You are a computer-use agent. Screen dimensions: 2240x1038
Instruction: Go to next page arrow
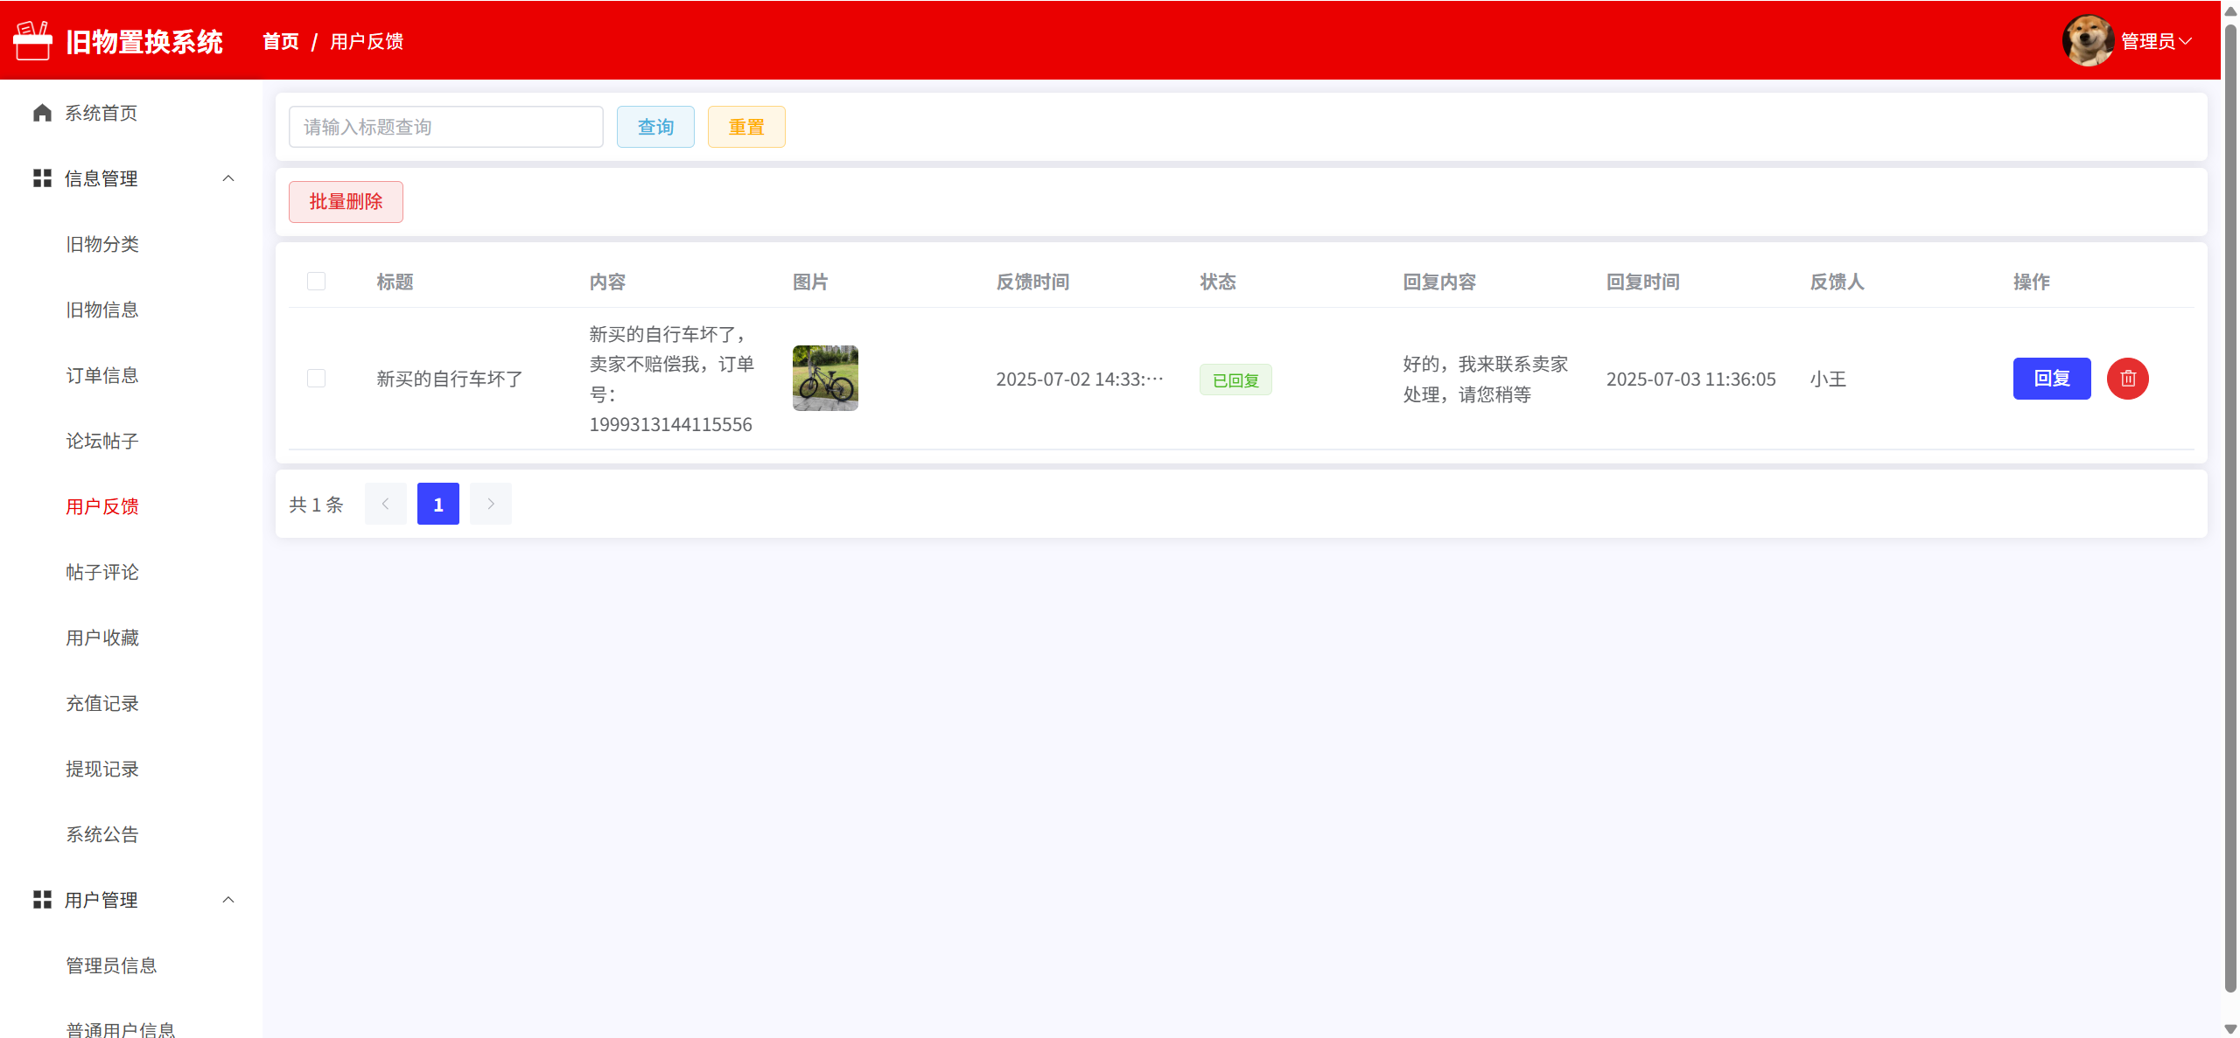tap(491, 504)
